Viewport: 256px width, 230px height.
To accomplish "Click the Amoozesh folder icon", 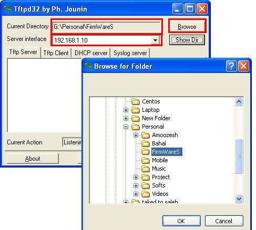I will (146, 135).
